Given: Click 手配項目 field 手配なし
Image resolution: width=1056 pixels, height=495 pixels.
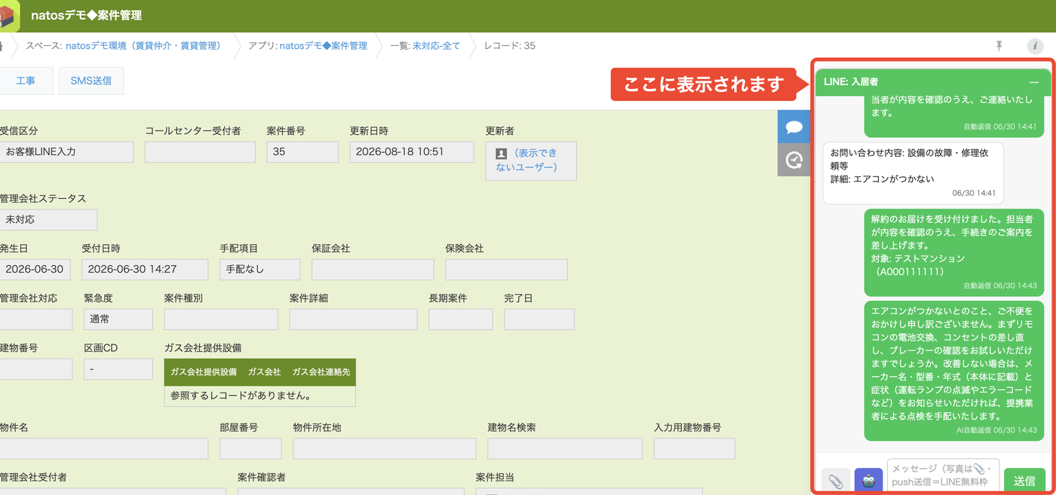Looking at the screenshot, I should (x=260, y=269).
